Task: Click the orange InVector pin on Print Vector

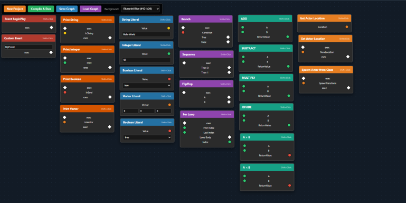Action: point(64,122)
